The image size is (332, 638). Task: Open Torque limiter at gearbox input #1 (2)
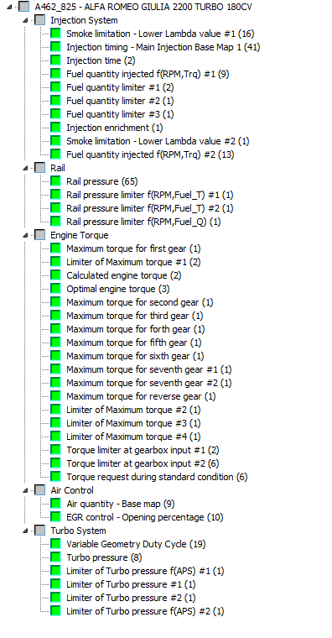point(143,450)
